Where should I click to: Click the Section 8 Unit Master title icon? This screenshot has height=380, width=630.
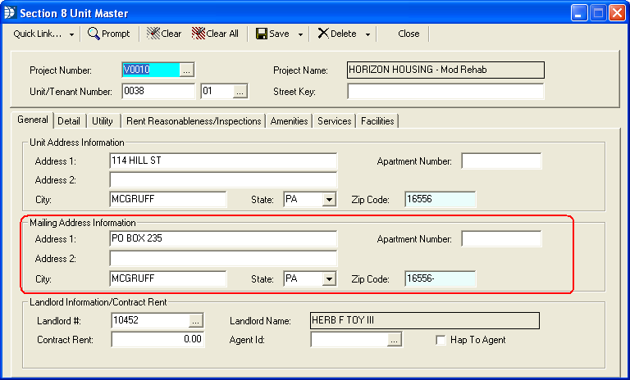pyautogui.click(x=10, y=13)
